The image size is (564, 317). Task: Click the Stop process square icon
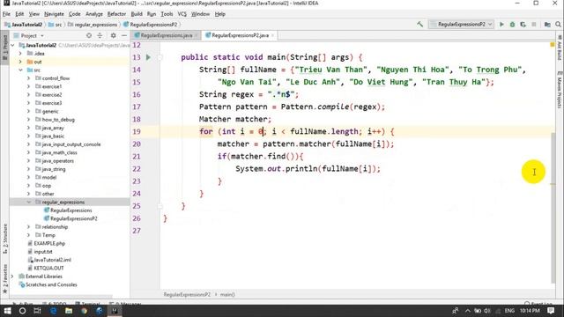[x=534, y=25]
